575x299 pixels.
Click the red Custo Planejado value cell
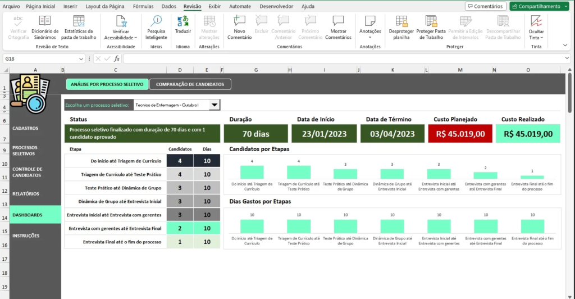pos(460,134)
